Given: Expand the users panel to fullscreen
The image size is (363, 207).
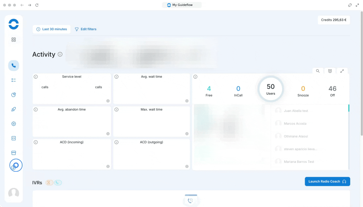Looking at the screenshot, I should coord(342,71).
